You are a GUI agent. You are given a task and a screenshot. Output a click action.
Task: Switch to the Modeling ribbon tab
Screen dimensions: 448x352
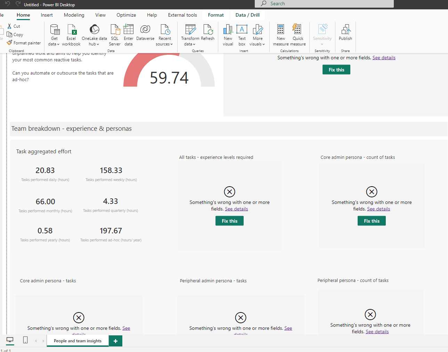pos(74,15)
